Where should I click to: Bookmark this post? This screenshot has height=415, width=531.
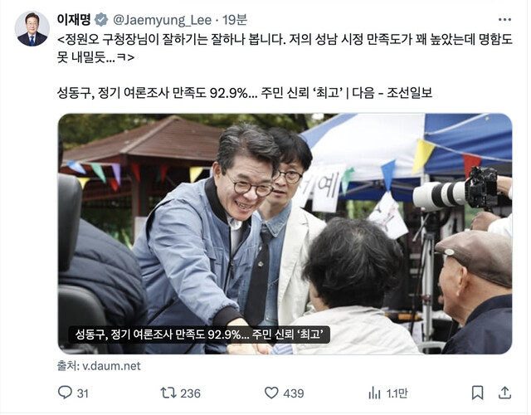point(477,393)
